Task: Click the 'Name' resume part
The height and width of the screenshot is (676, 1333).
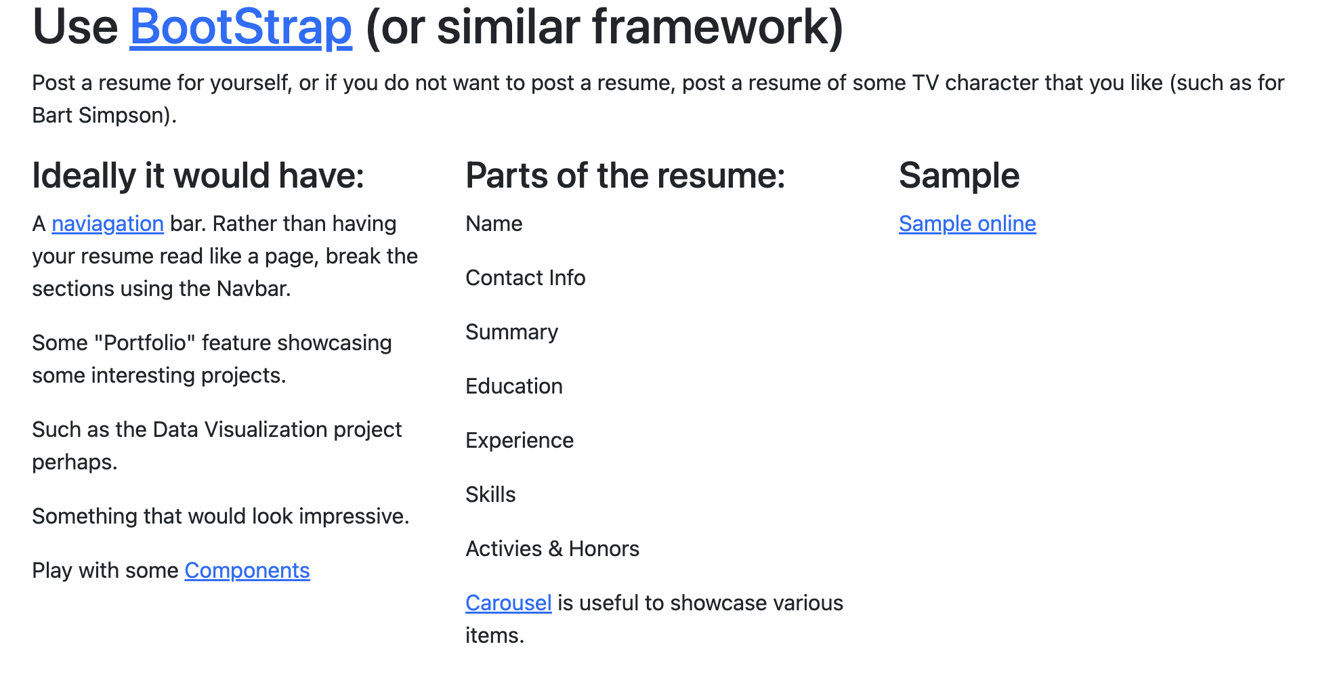Action: pos(494,224)
